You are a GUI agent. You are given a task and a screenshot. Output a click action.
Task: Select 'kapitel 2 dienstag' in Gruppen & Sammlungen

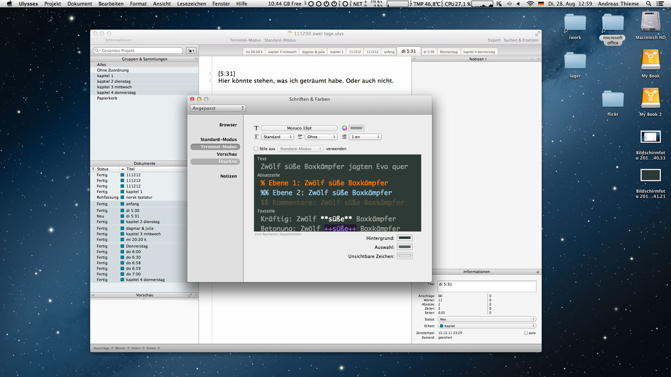click(144, 82)
